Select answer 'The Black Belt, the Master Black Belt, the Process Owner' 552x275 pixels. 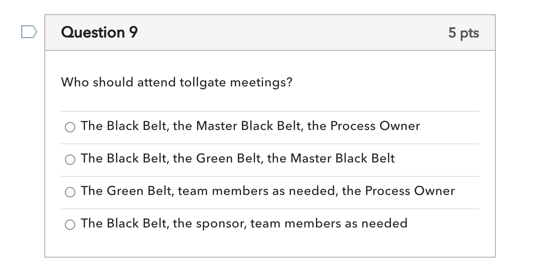[x=70, y=127]
